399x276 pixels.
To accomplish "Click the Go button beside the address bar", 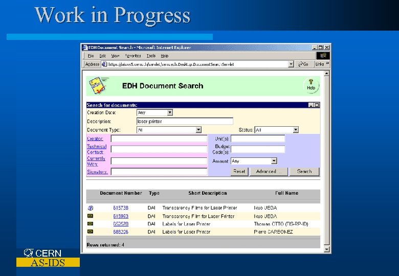I will 303,64.
